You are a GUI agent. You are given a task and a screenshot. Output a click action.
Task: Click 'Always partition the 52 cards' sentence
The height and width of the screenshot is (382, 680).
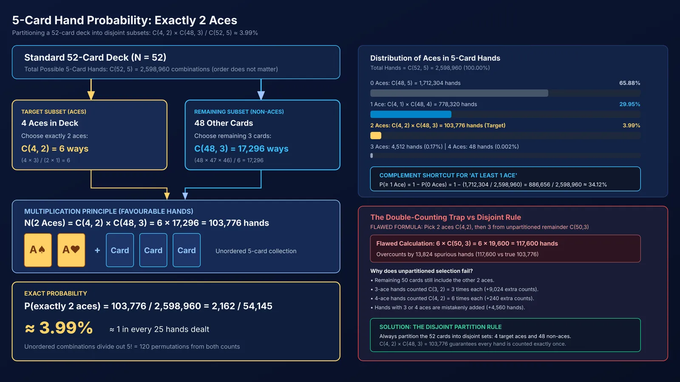pos(475,336)
